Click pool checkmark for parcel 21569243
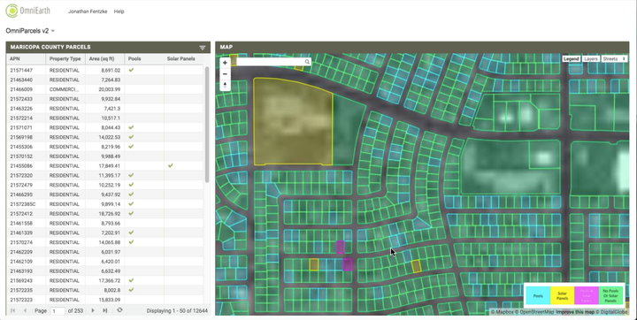Viewport: 637px width, 320px height. point(131,280)
